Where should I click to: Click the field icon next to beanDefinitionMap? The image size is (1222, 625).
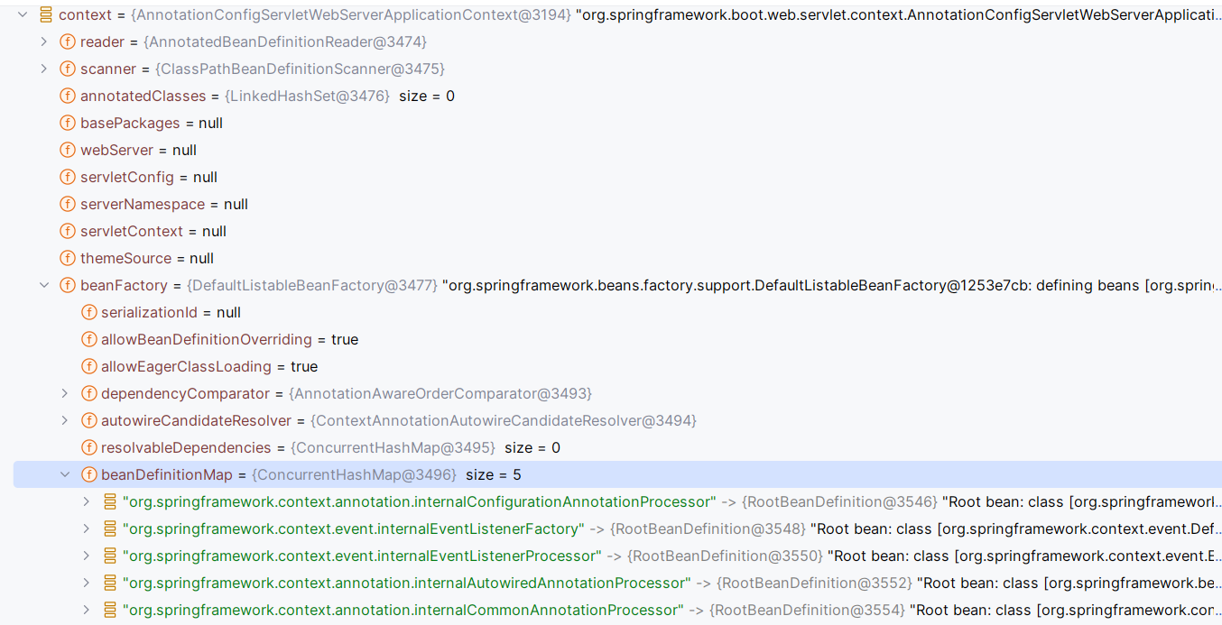pyautogui.click(x=88, y=474)
